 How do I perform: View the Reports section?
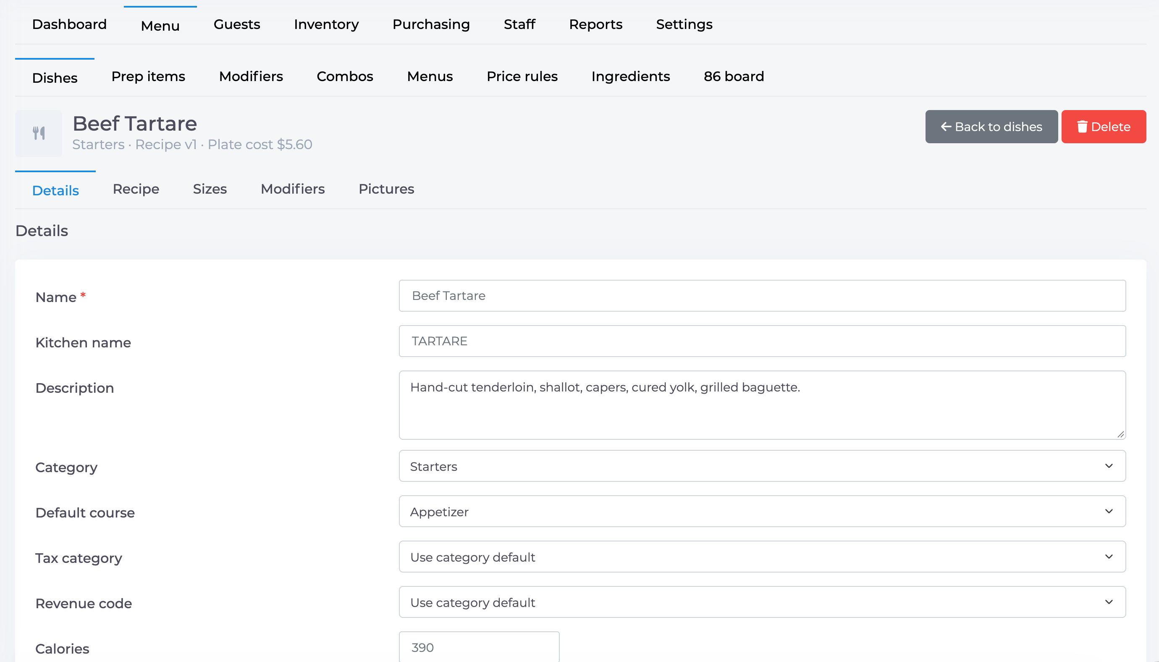pos(595,24)
